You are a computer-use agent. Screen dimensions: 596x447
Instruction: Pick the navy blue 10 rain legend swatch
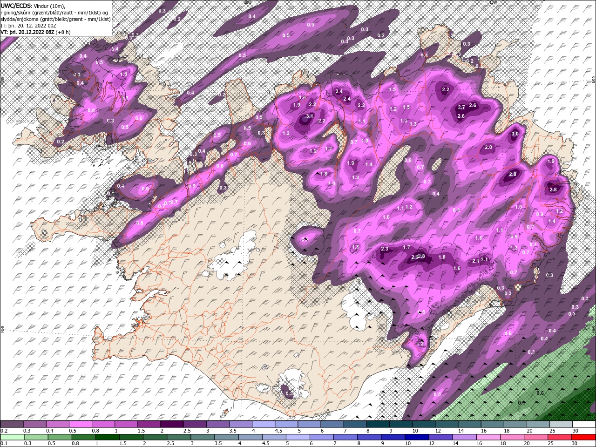click(417, 437)
